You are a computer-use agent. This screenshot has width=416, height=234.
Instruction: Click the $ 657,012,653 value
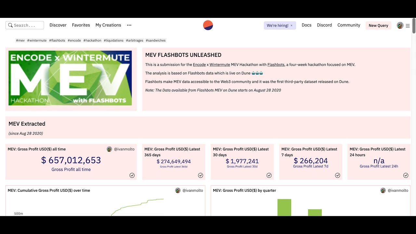click(71, 160)
